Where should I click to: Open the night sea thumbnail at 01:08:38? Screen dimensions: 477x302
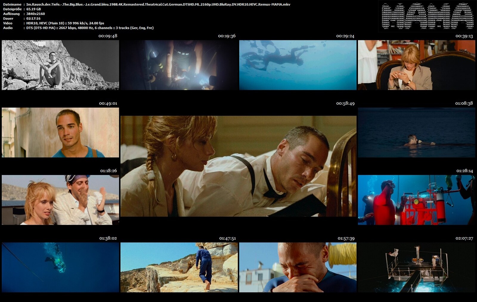pyautogui.click(x=416, y=132)
